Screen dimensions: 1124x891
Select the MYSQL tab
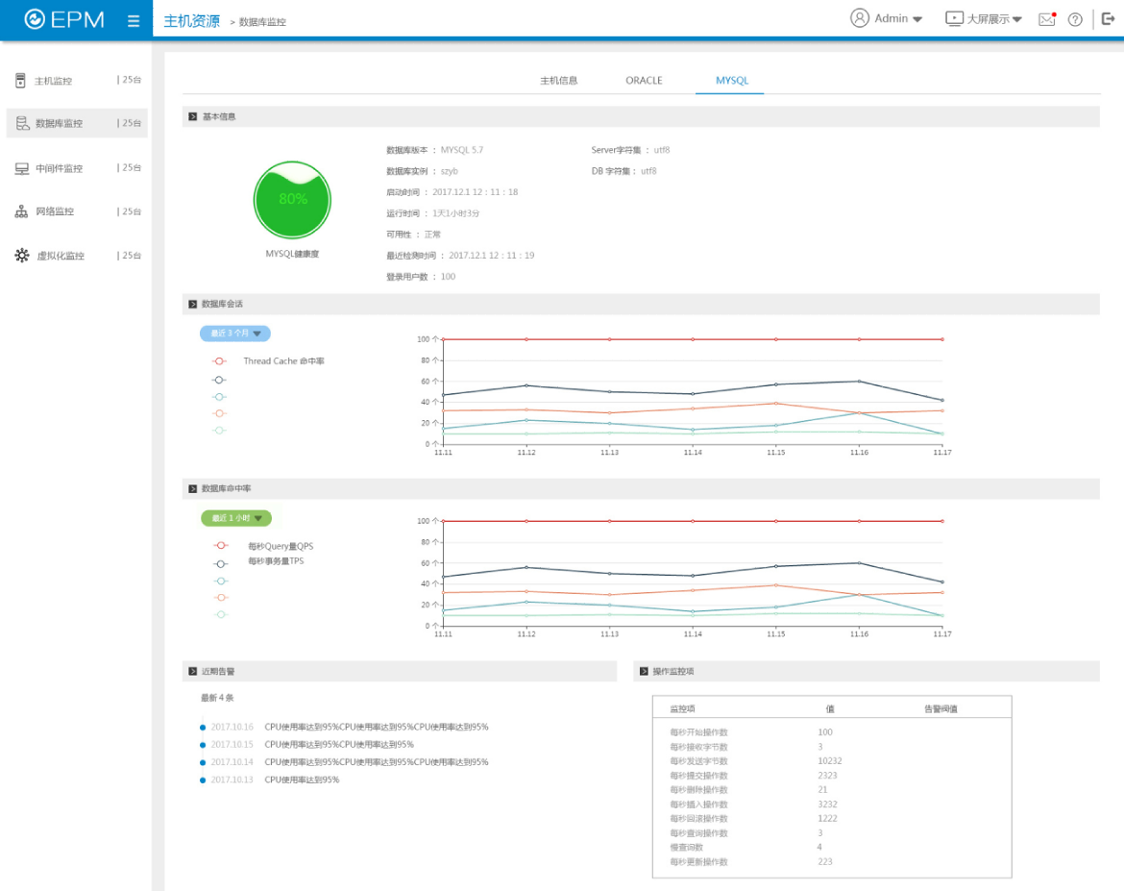click(x=732, y=81)
